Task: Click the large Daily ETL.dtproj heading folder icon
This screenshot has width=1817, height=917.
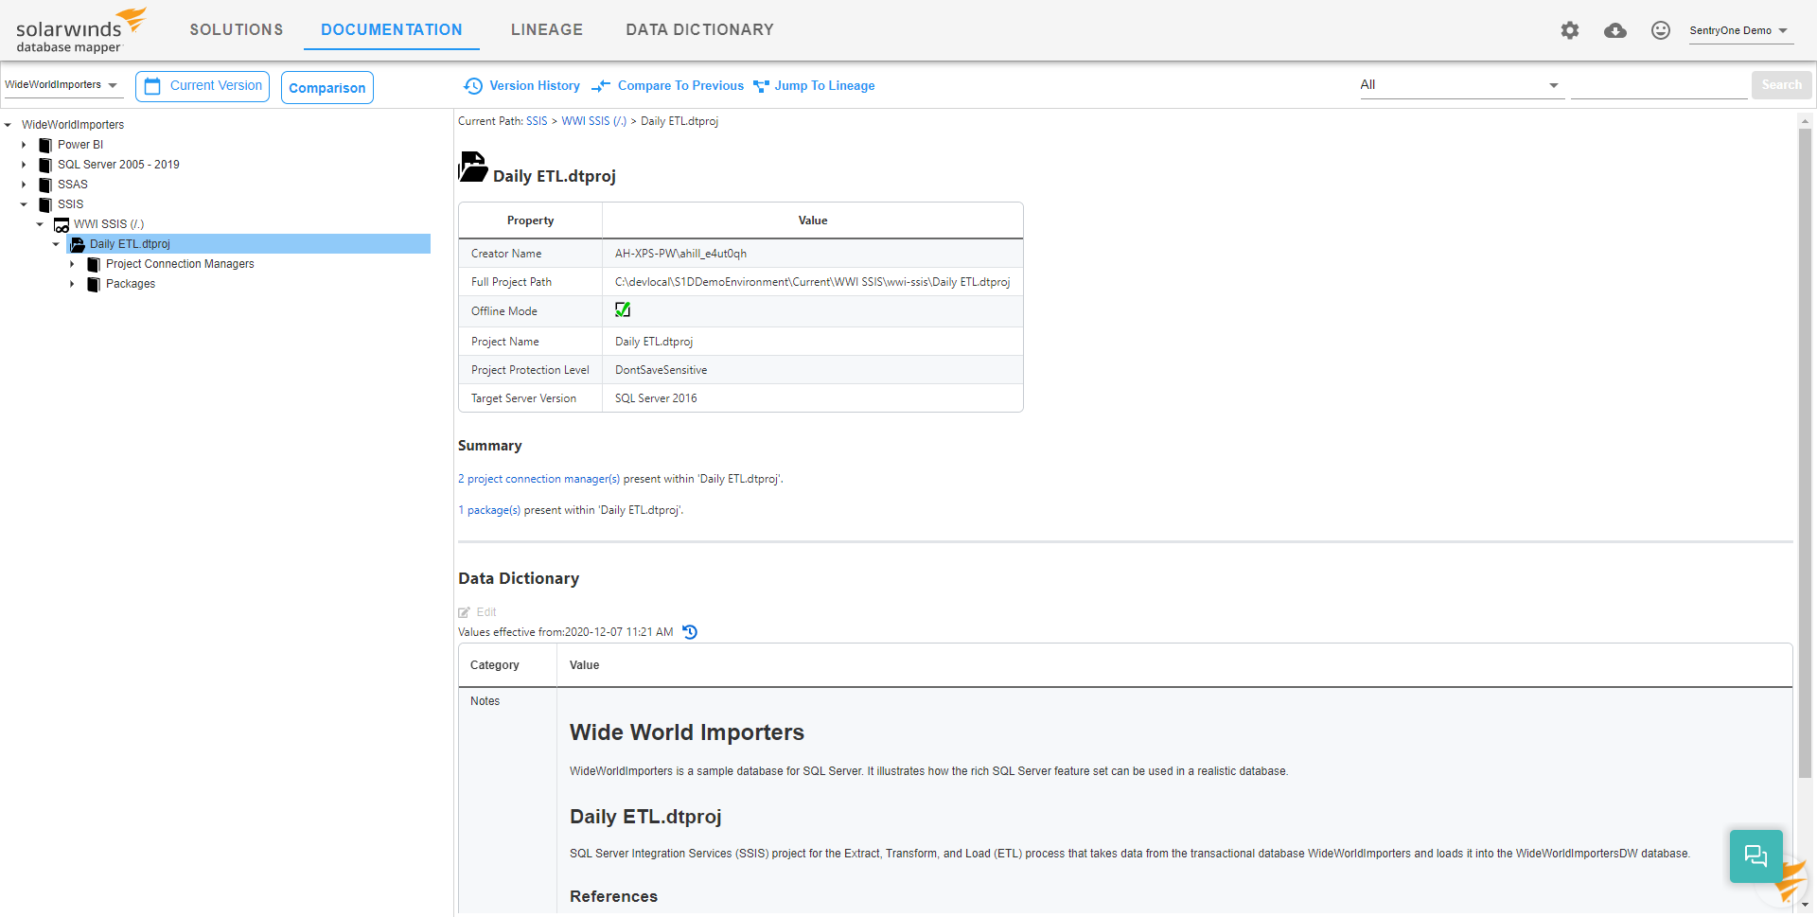Action: 472,168
